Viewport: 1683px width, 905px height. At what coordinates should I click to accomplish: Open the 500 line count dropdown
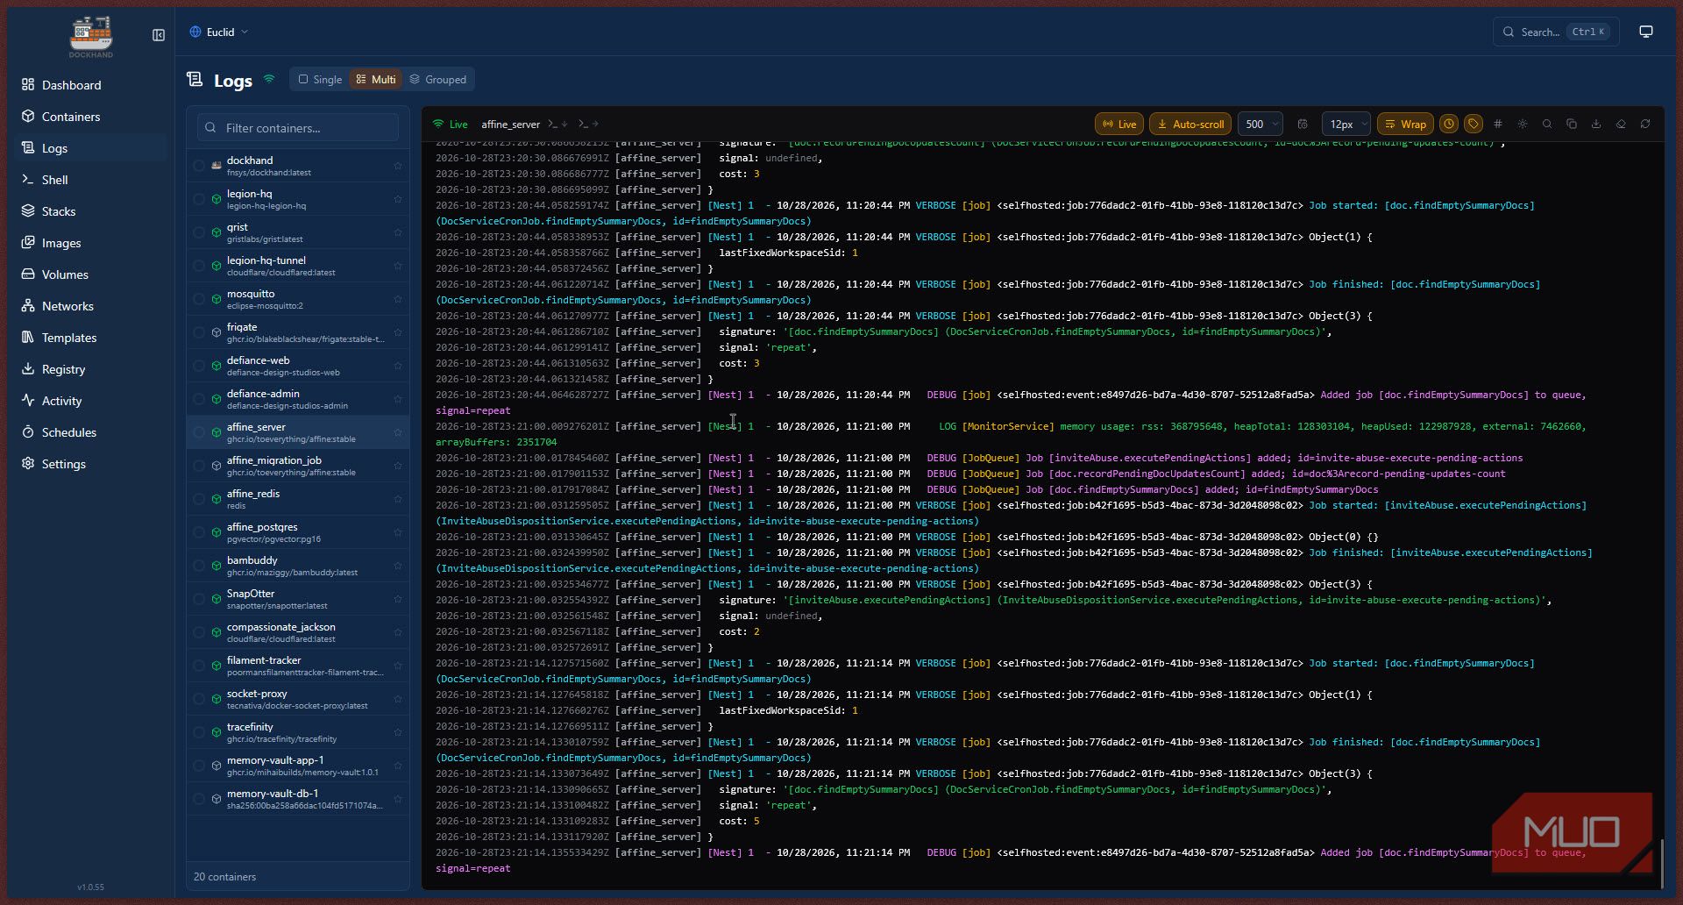[x=1260, y=124]
